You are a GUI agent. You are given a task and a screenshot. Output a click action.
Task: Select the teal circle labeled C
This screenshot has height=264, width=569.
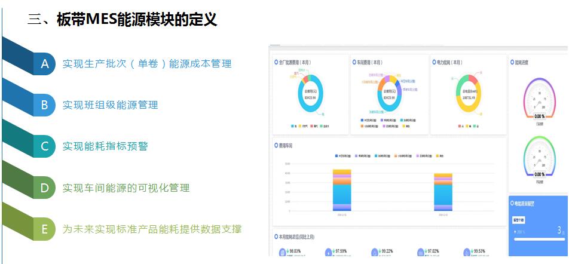point(44,146)
